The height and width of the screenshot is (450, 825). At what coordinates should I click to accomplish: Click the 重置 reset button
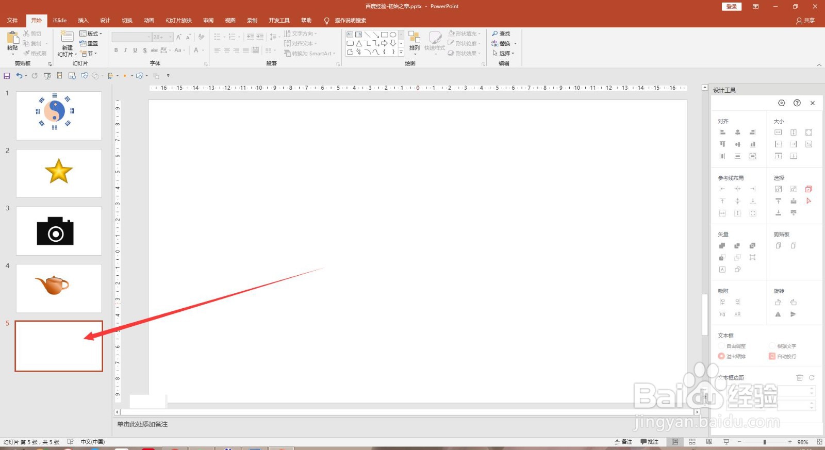coord(89,44)
